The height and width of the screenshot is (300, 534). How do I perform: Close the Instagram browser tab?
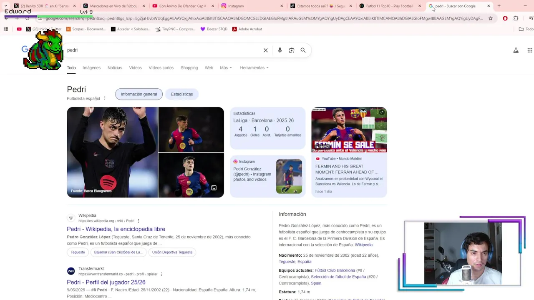coord(282,6)
